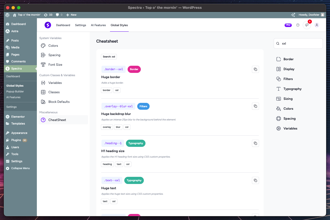Filter cheatsheet by Typography category
The image size is (330, 220).
[x=292, y=89]
